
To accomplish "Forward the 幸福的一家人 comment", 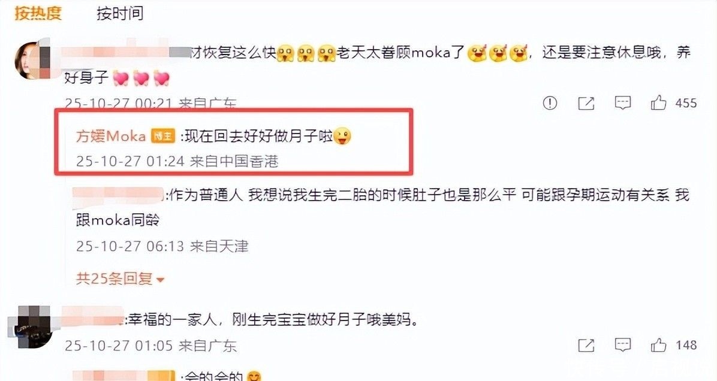I will click(586, 346).
